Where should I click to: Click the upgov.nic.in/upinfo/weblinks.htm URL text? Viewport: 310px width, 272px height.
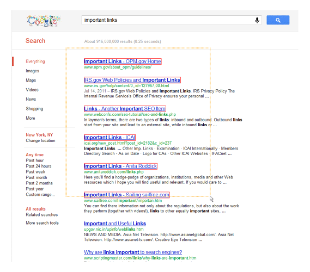point(114,229)
